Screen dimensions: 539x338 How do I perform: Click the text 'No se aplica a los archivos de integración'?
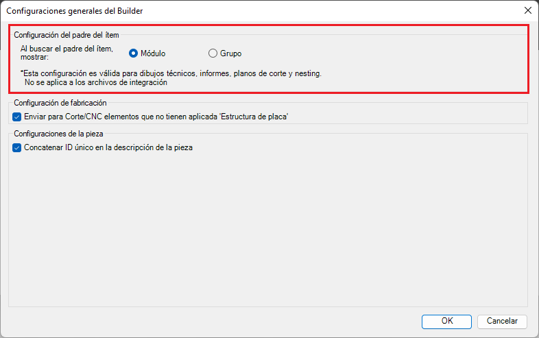pyautogui.click(x=96, y=82)
